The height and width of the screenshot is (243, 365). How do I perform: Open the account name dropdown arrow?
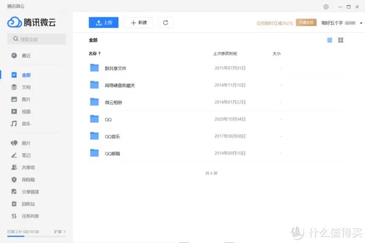[x=361, y=23]
